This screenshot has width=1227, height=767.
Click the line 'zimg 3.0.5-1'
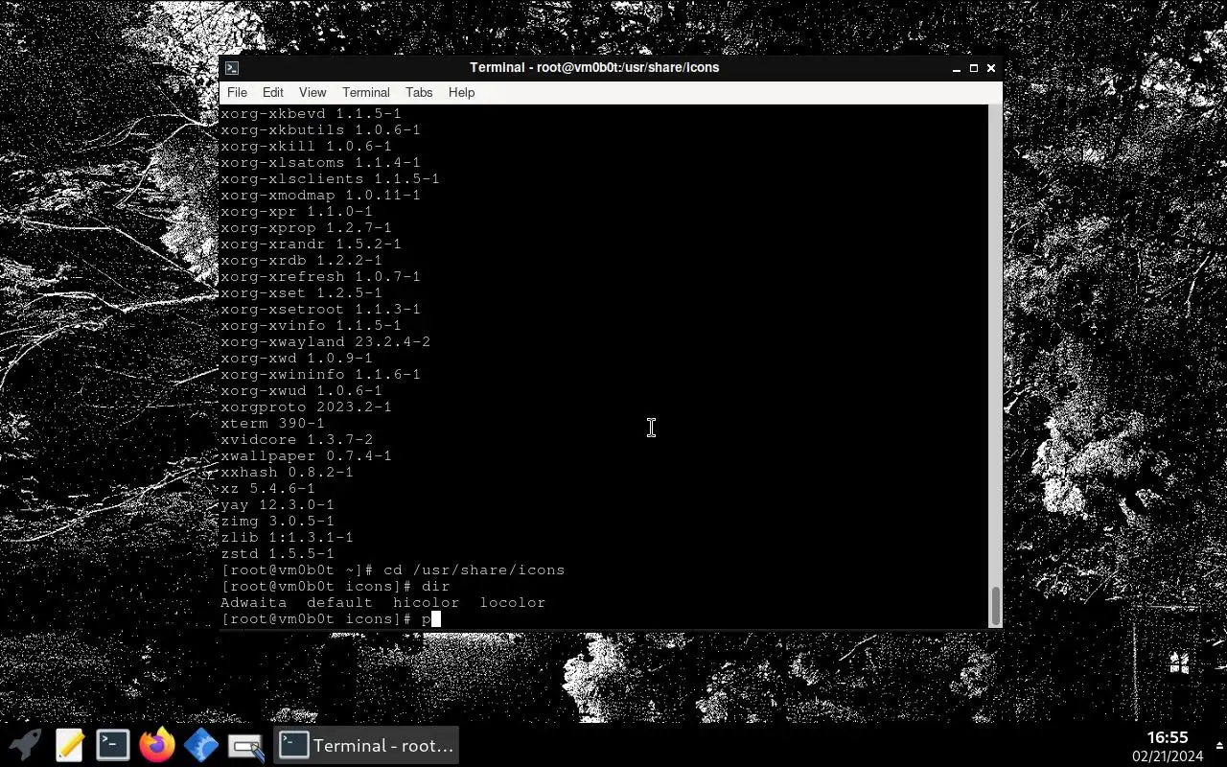(x=277, y=521)
